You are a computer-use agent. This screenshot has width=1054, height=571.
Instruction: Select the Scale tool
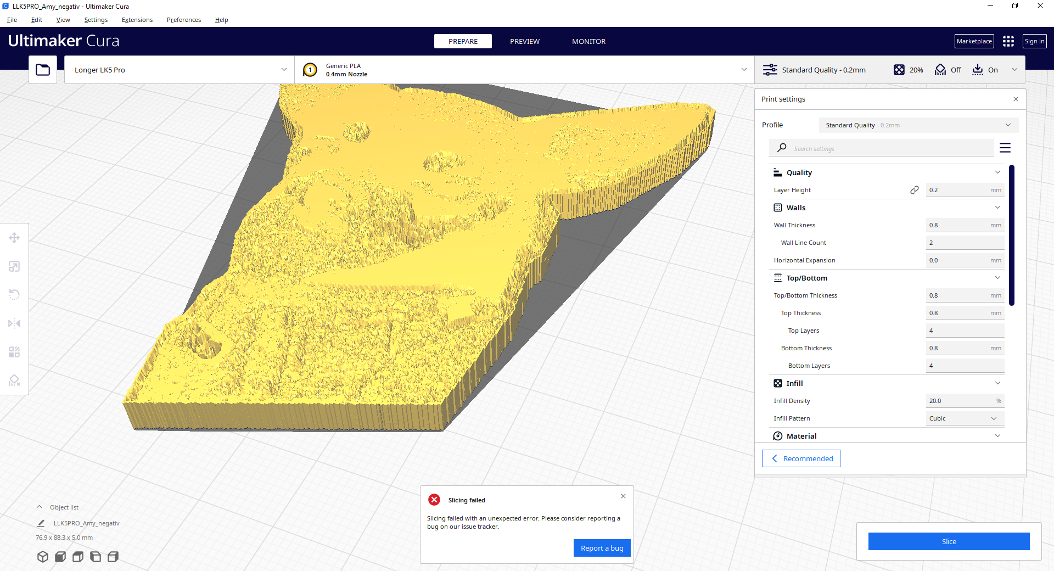click(x=14, y=266)
